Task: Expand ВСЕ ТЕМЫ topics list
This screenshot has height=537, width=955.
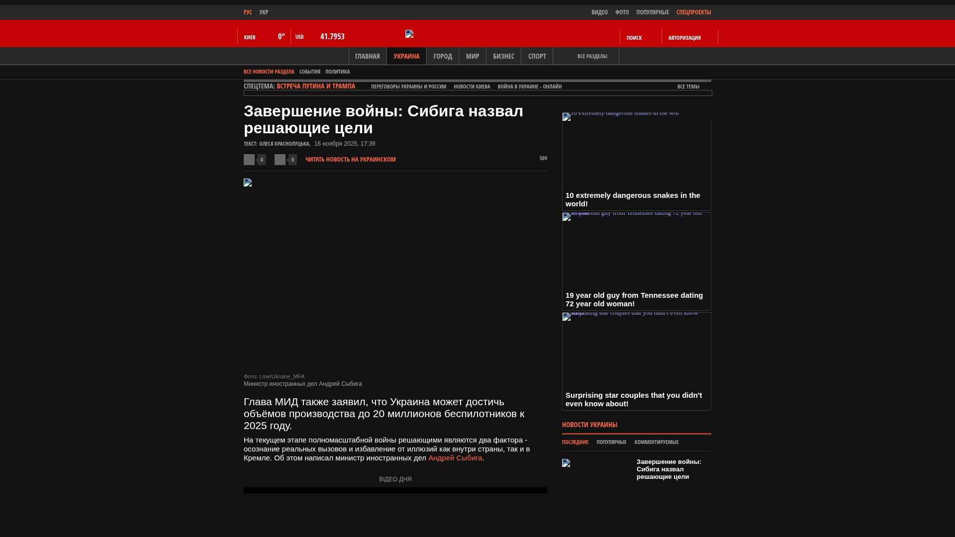Action: (688, 87)
